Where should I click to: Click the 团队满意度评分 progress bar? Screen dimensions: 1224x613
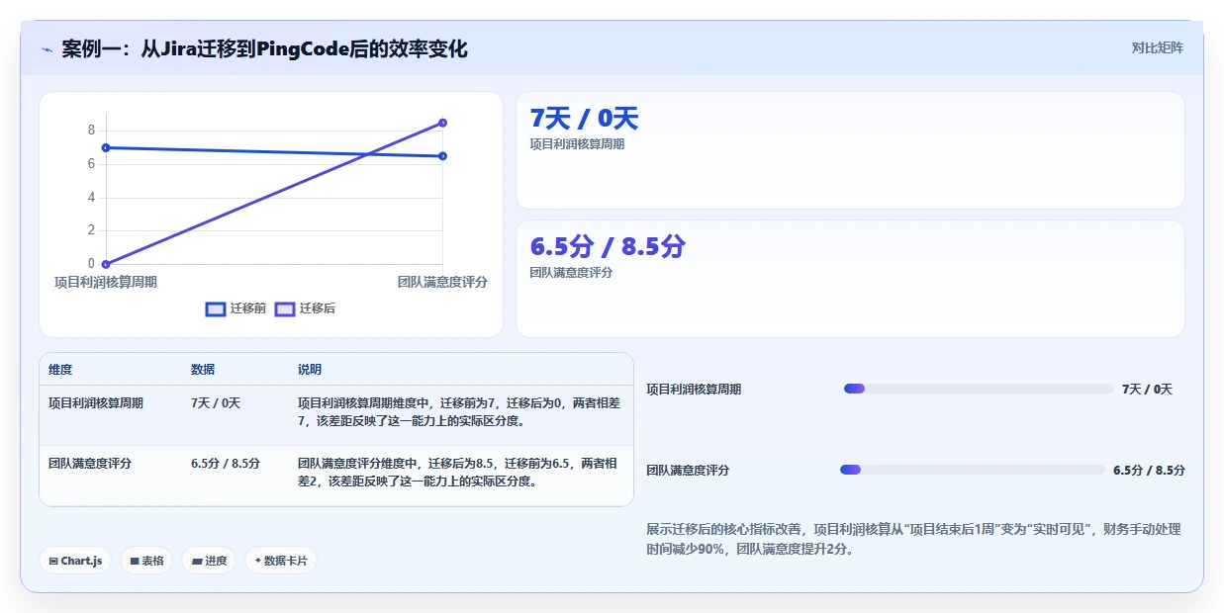[x=972, y=470]
